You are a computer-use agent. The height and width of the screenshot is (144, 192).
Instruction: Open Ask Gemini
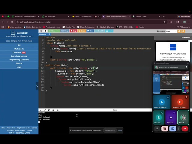coord(184,16)
